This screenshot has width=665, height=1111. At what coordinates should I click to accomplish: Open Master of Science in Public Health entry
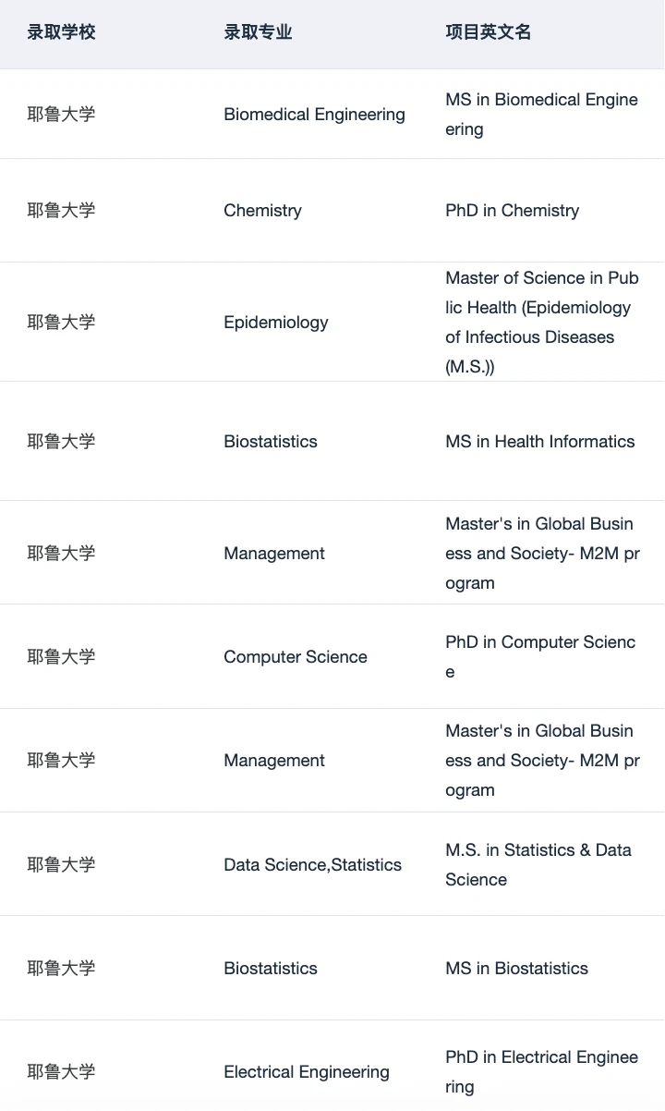pyautogui.click(x=542, y=323)
